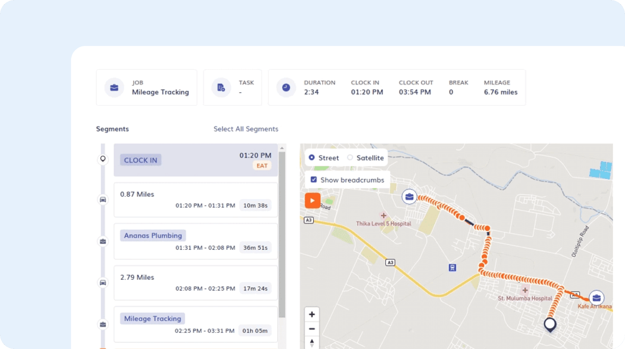625x349 pixels.
Task: Select the Satellite map view radio button
Action: (x=350, y=157)
